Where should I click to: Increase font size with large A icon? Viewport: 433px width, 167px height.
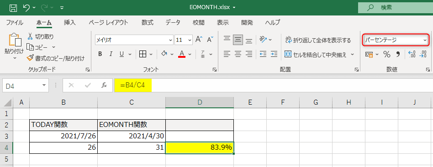click(x=199, y=40)
